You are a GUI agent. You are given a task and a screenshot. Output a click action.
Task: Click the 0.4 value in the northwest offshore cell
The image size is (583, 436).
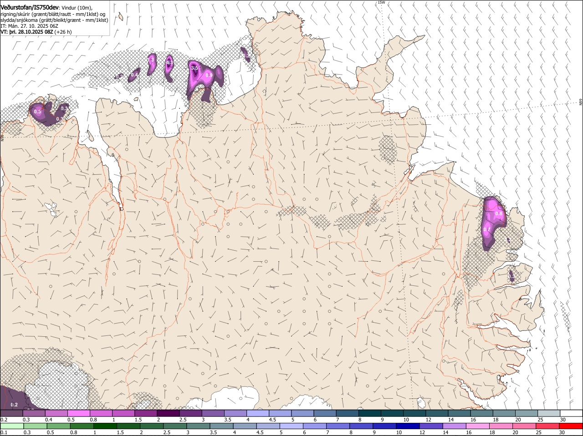coord(135,75)
